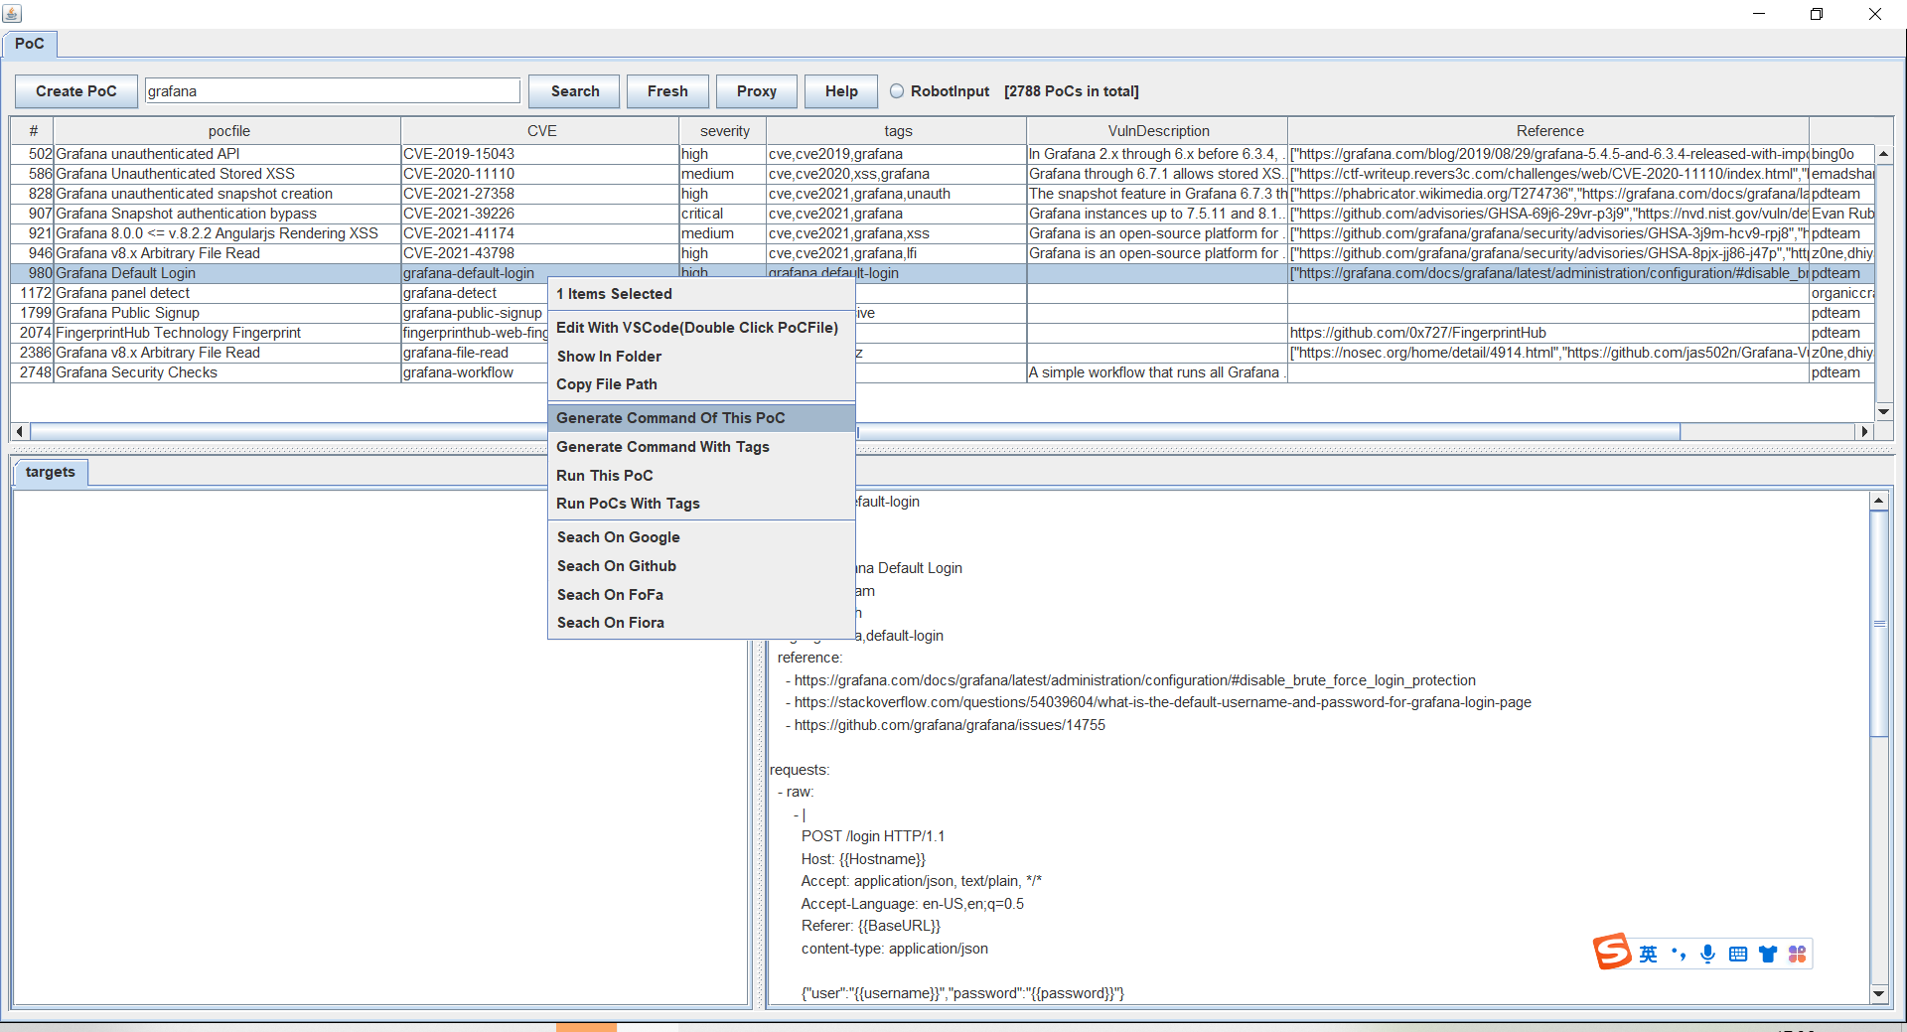The height and width of the screenshot is (1032, 1907).
Task: Select row Grafana Default Login
Action: pyautogui.click(x=943, y=273)
